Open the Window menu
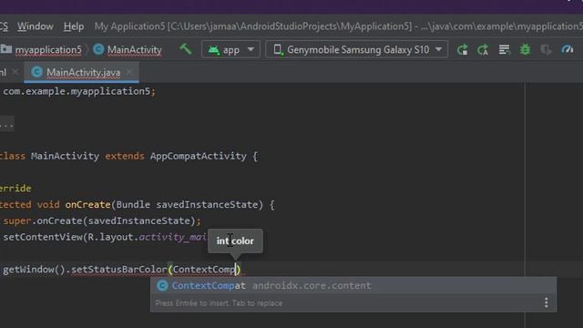The height and width of the screenshot is (328, 583). (x=36, y=26)
